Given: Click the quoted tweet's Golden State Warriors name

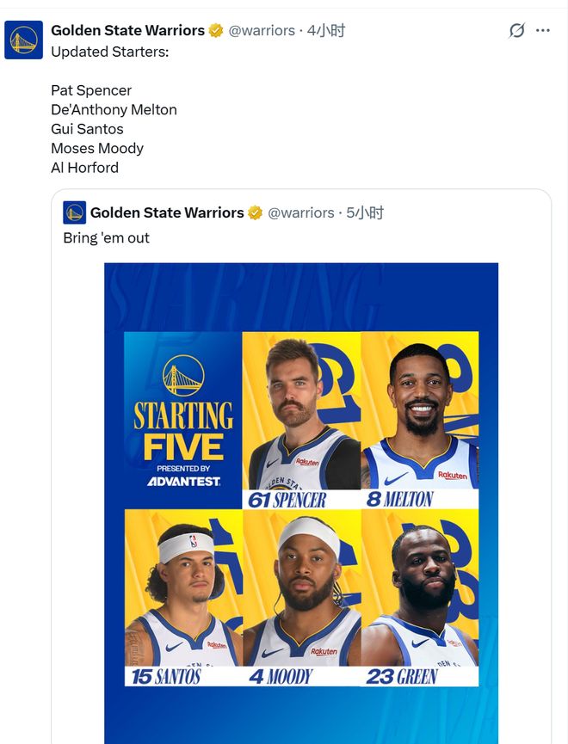Looking at the screenshot, I should tap(167, 212).
